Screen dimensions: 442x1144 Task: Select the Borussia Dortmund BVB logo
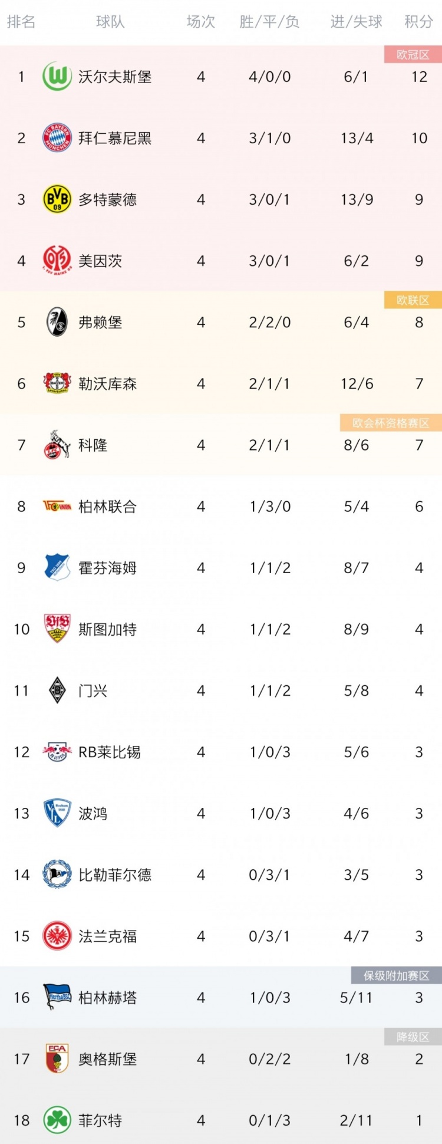point(57,199)
